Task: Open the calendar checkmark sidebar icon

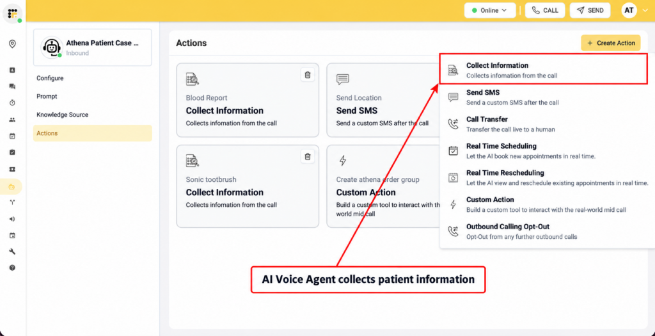Action: pos(12,136)
